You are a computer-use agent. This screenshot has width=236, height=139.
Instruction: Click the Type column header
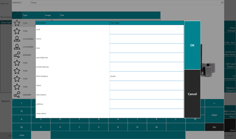(33, 15)
